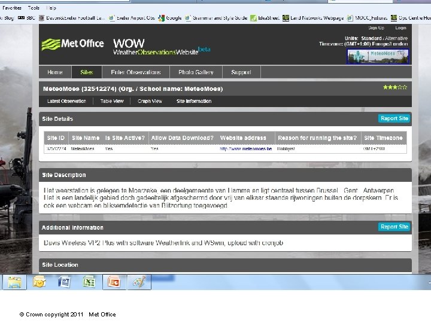Open the Ops Centre bookmark

click(411, 18)
